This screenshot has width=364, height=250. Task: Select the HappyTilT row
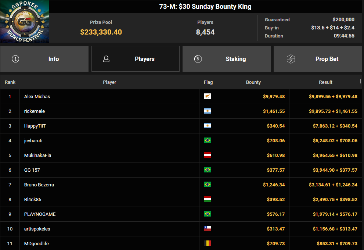(x=35, y=126)
